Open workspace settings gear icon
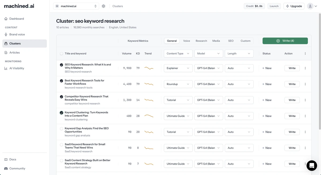321x175 pixels. click(104, 6)
